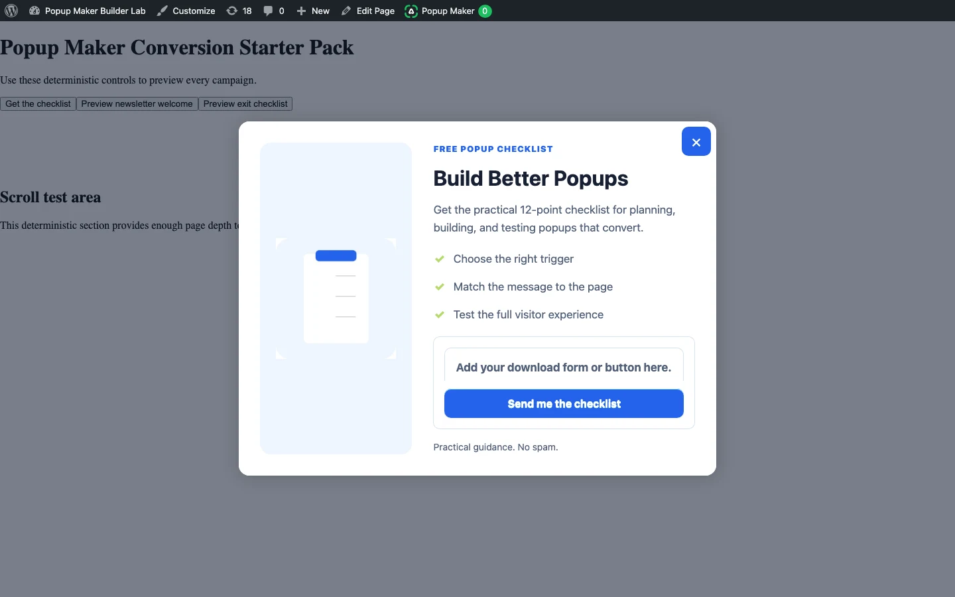Click the WordPress logo in admin bar
This screenshot has width=955, height=597.
11,11
